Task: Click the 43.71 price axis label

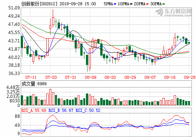Action: pyautogui.click(x=14, y=41)
